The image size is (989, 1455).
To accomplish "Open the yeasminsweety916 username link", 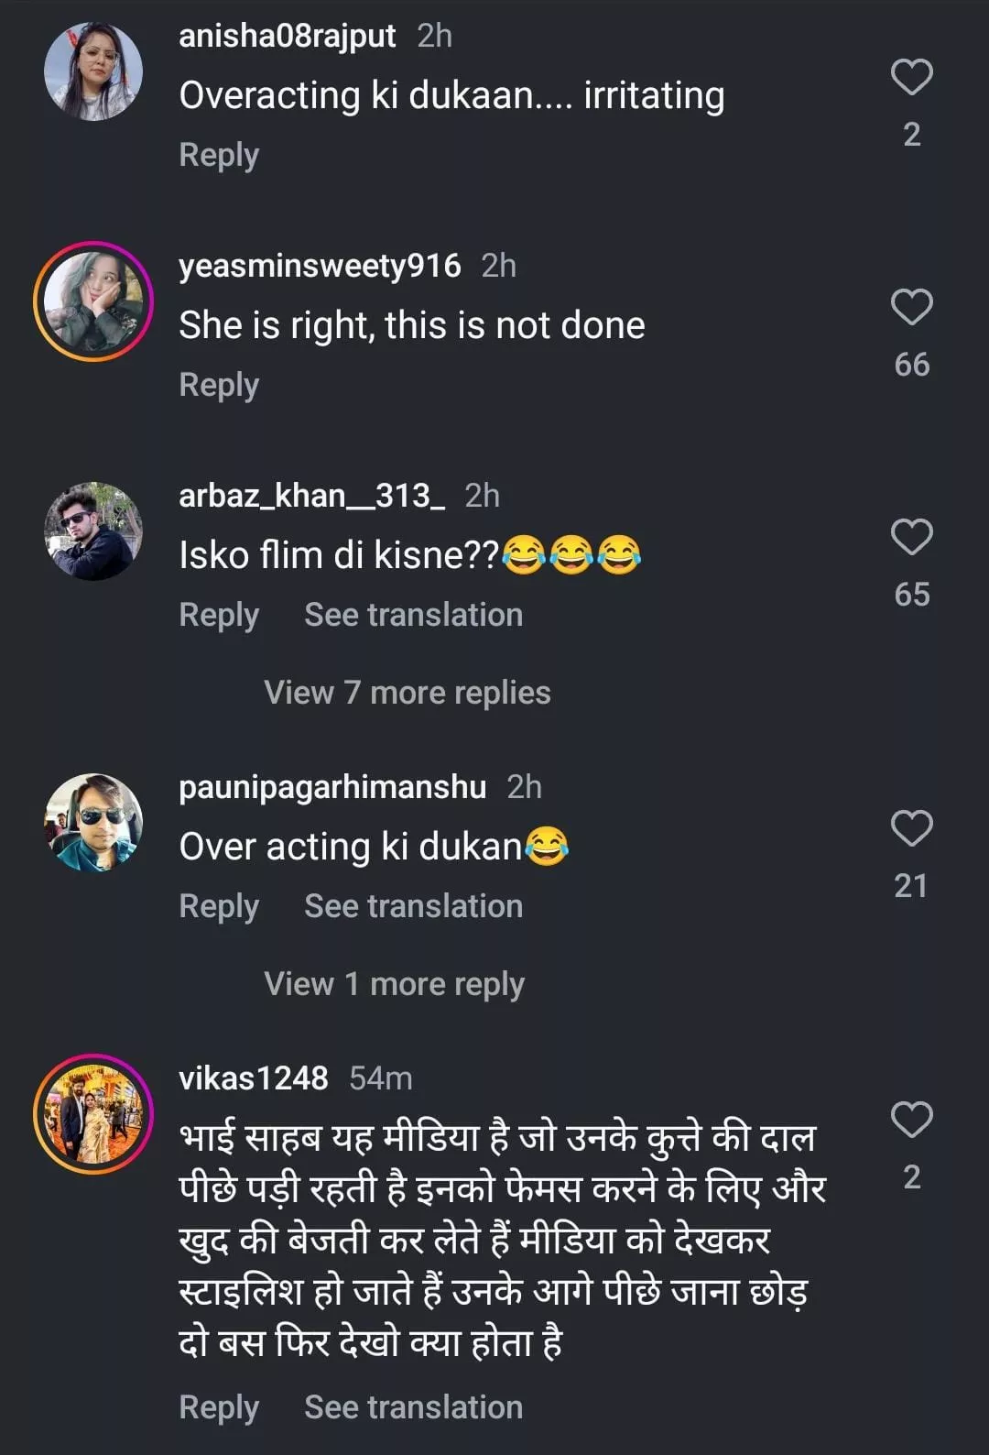I will (x=320, y=266).
